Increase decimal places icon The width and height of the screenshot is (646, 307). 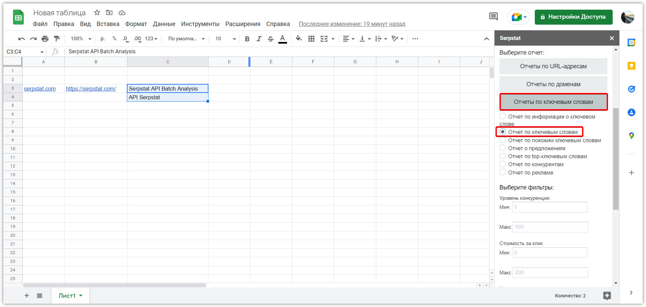coord(138,39)
